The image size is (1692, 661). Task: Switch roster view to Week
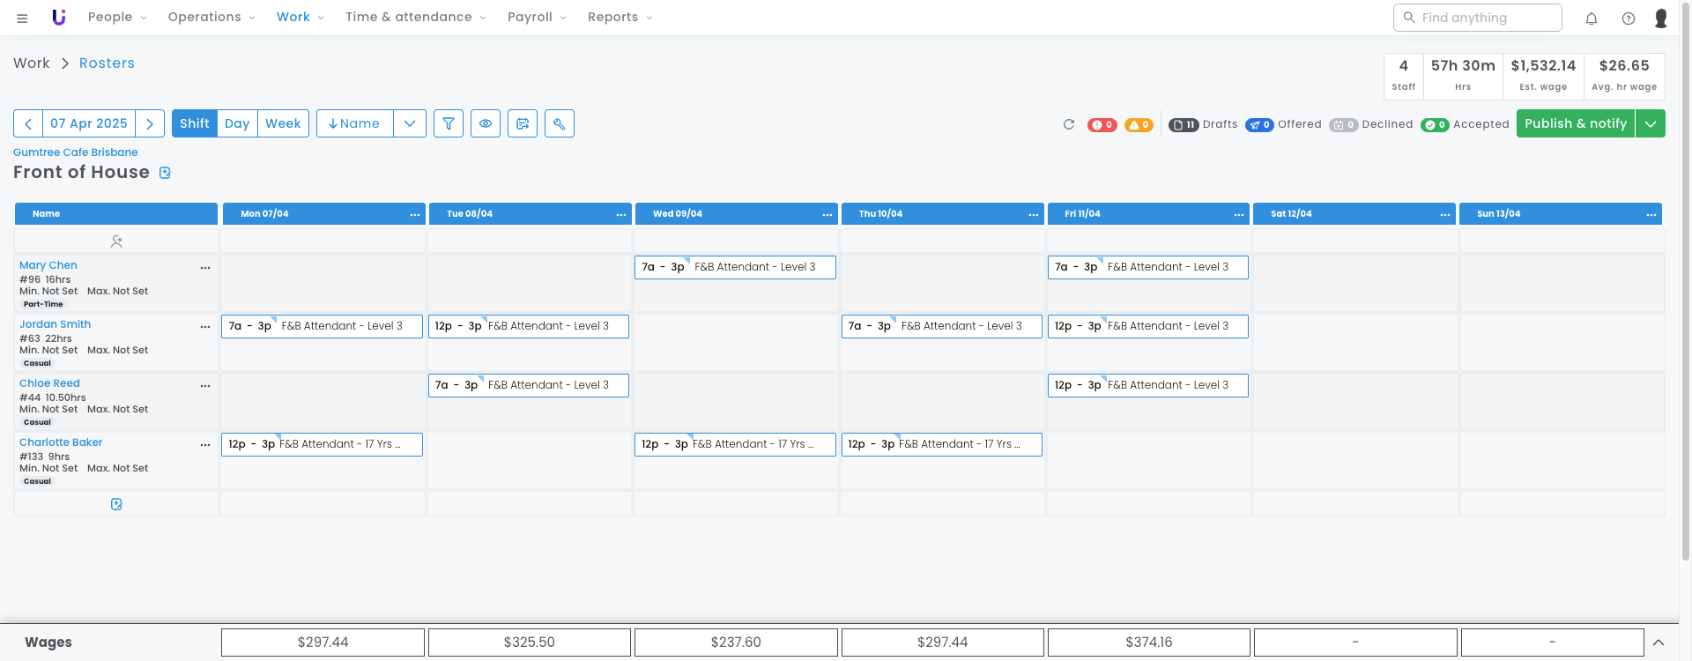coord(283,123)
